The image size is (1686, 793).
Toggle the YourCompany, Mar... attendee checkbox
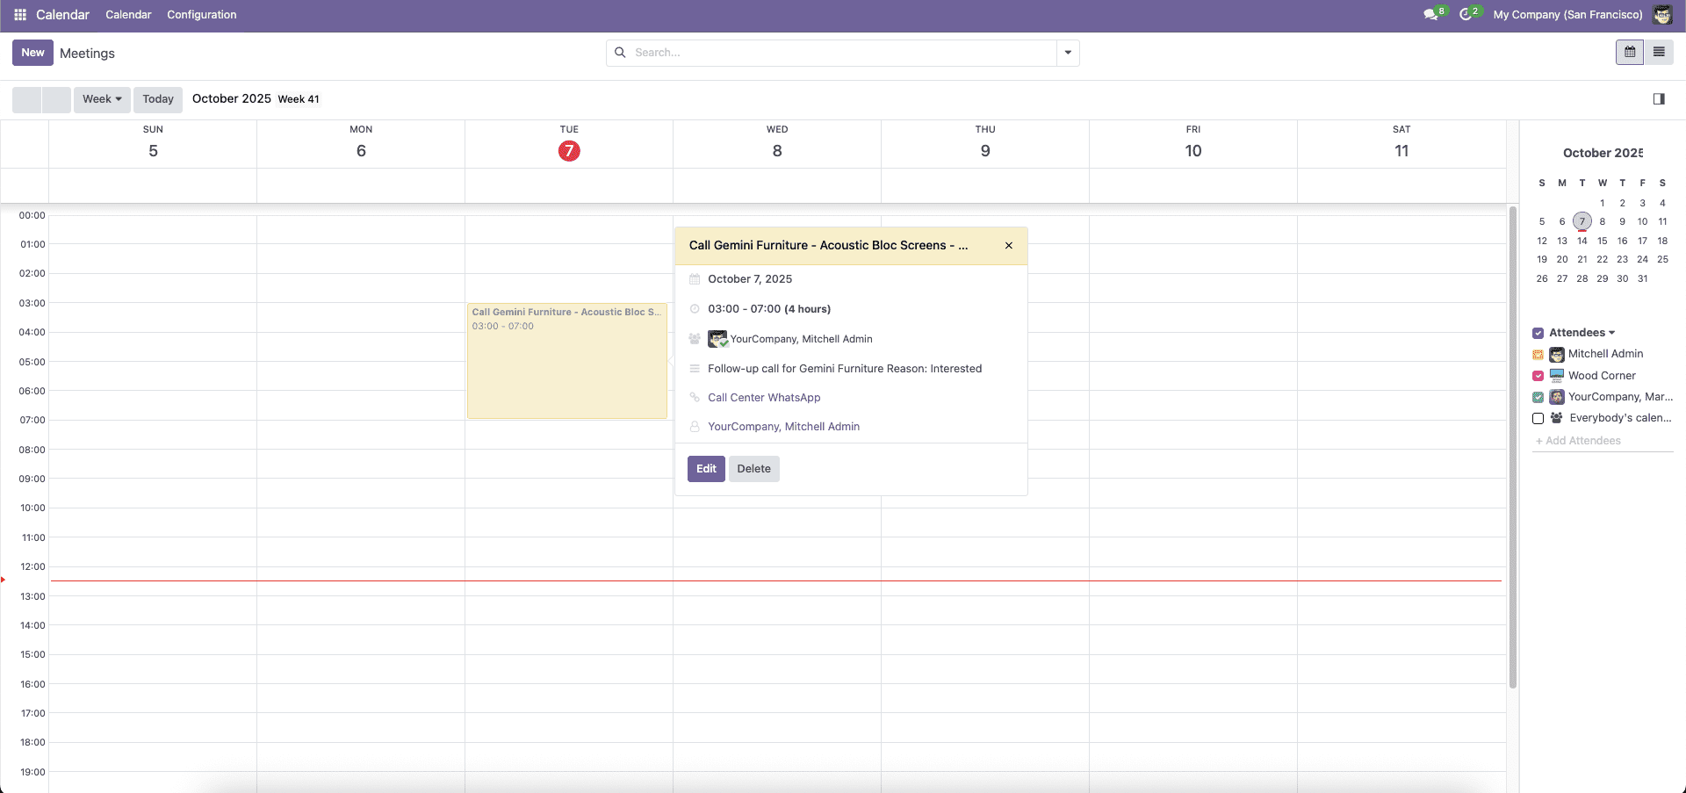point(1538,397)
